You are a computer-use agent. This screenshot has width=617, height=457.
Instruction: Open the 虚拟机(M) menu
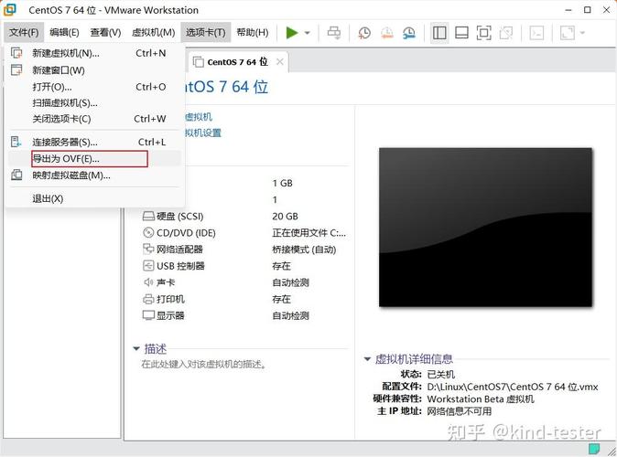click(153, 32)
